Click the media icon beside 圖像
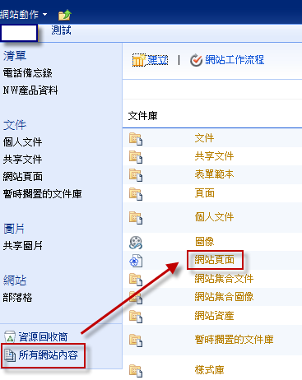 [x=136, y=243]
